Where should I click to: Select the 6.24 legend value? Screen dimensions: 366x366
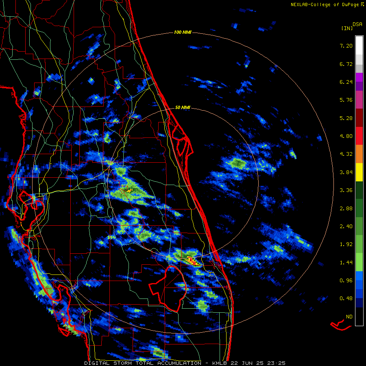point(346,82)
